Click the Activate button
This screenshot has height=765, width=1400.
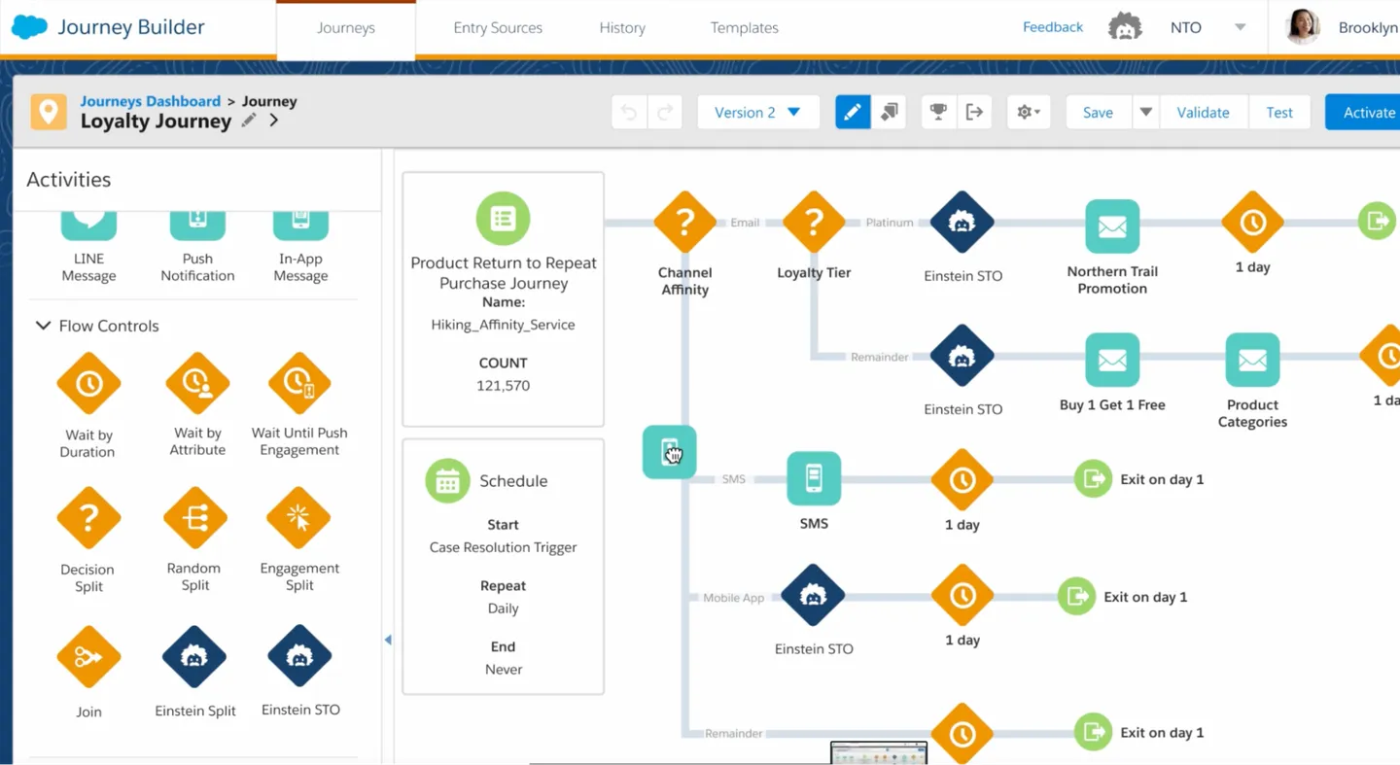(x=1364, y=113)
